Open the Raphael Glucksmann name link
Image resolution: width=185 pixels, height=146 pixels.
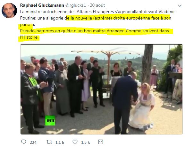[x=42, y=5]
